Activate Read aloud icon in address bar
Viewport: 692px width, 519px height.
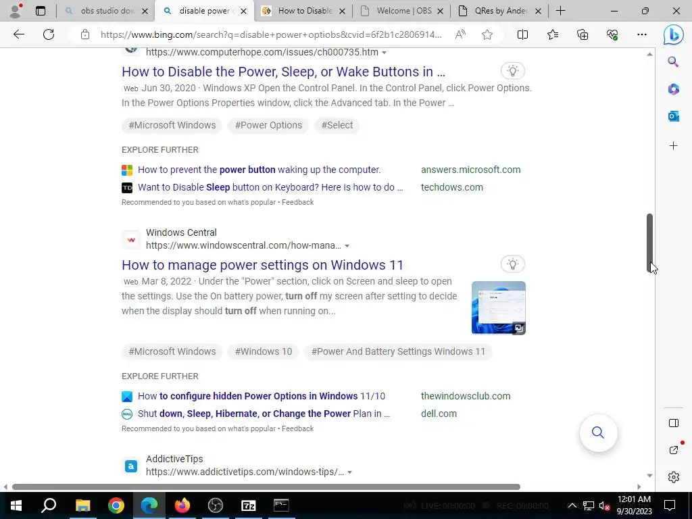point(460,34)
